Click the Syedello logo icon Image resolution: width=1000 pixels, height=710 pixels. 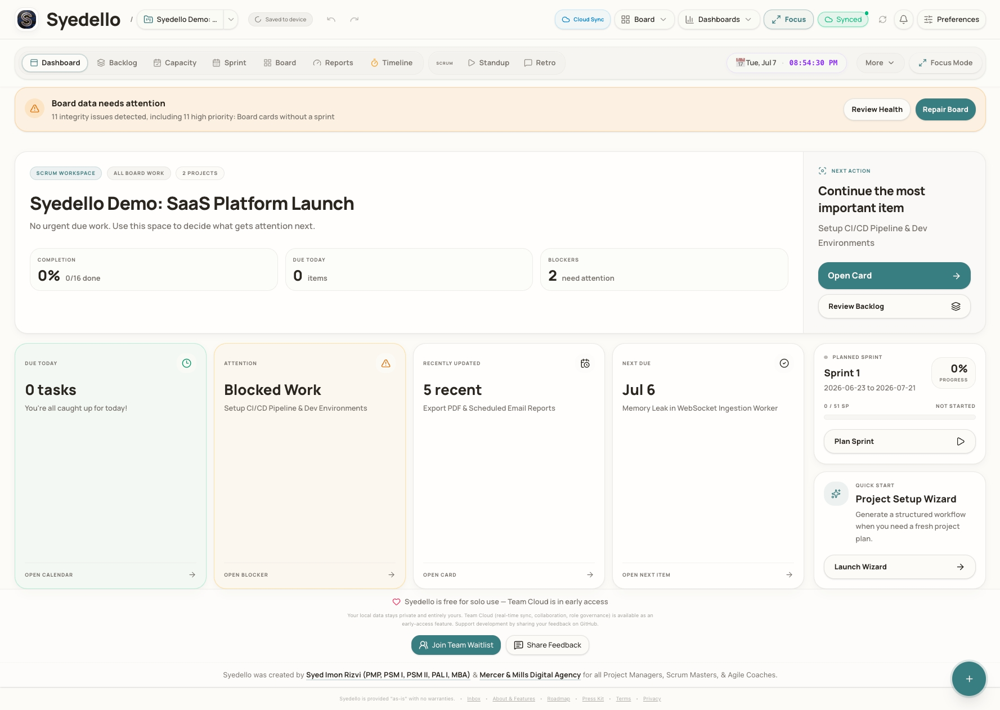[x=26, y=19]
